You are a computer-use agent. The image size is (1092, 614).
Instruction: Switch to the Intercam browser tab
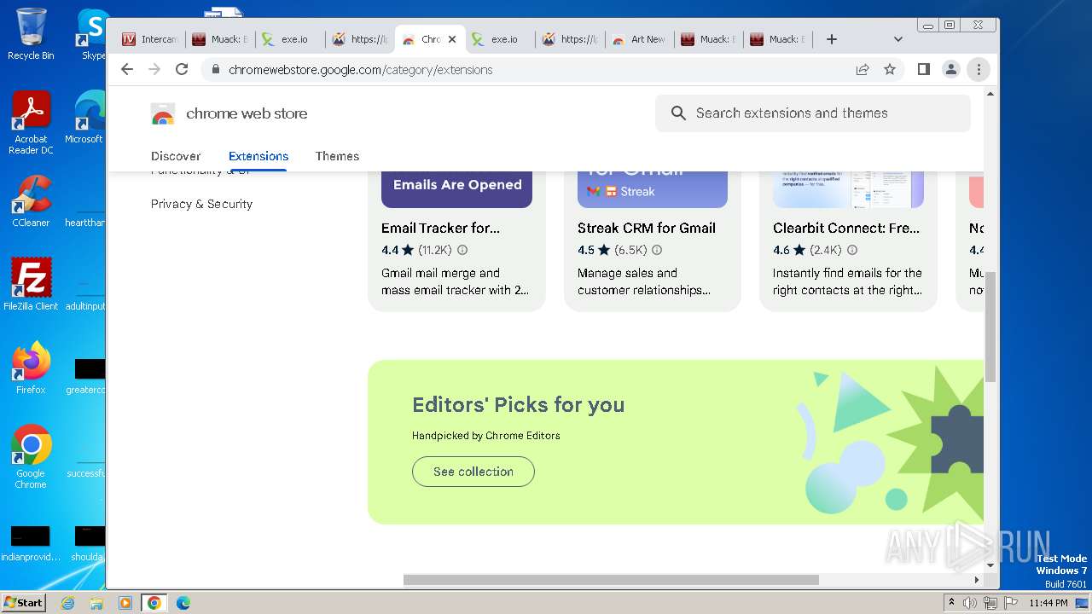coord(149,39)
